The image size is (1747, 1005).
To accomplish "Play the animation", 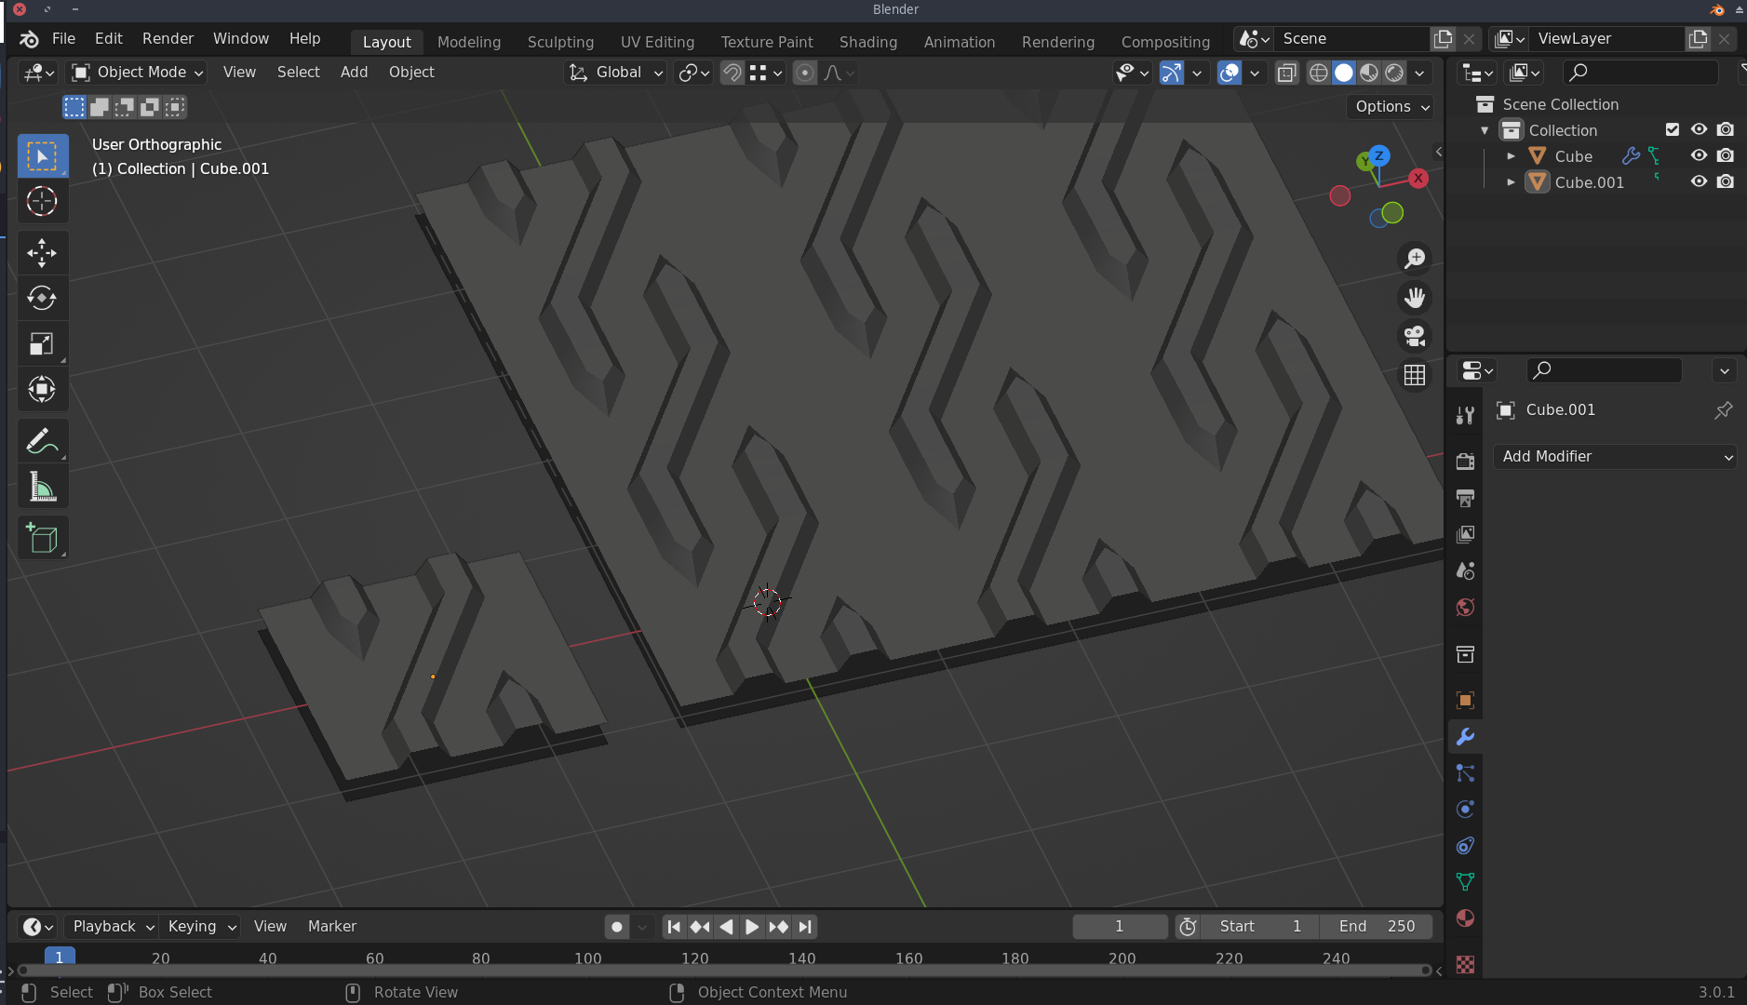I will 752,927.
